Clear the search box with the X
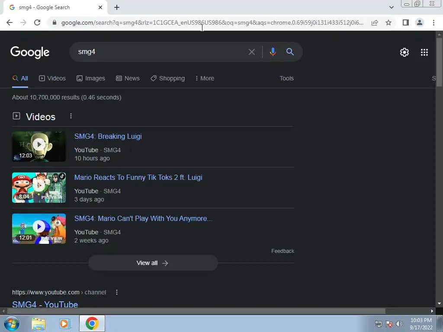443x332 pixels. pyautogui.click(x=252, y=52)
